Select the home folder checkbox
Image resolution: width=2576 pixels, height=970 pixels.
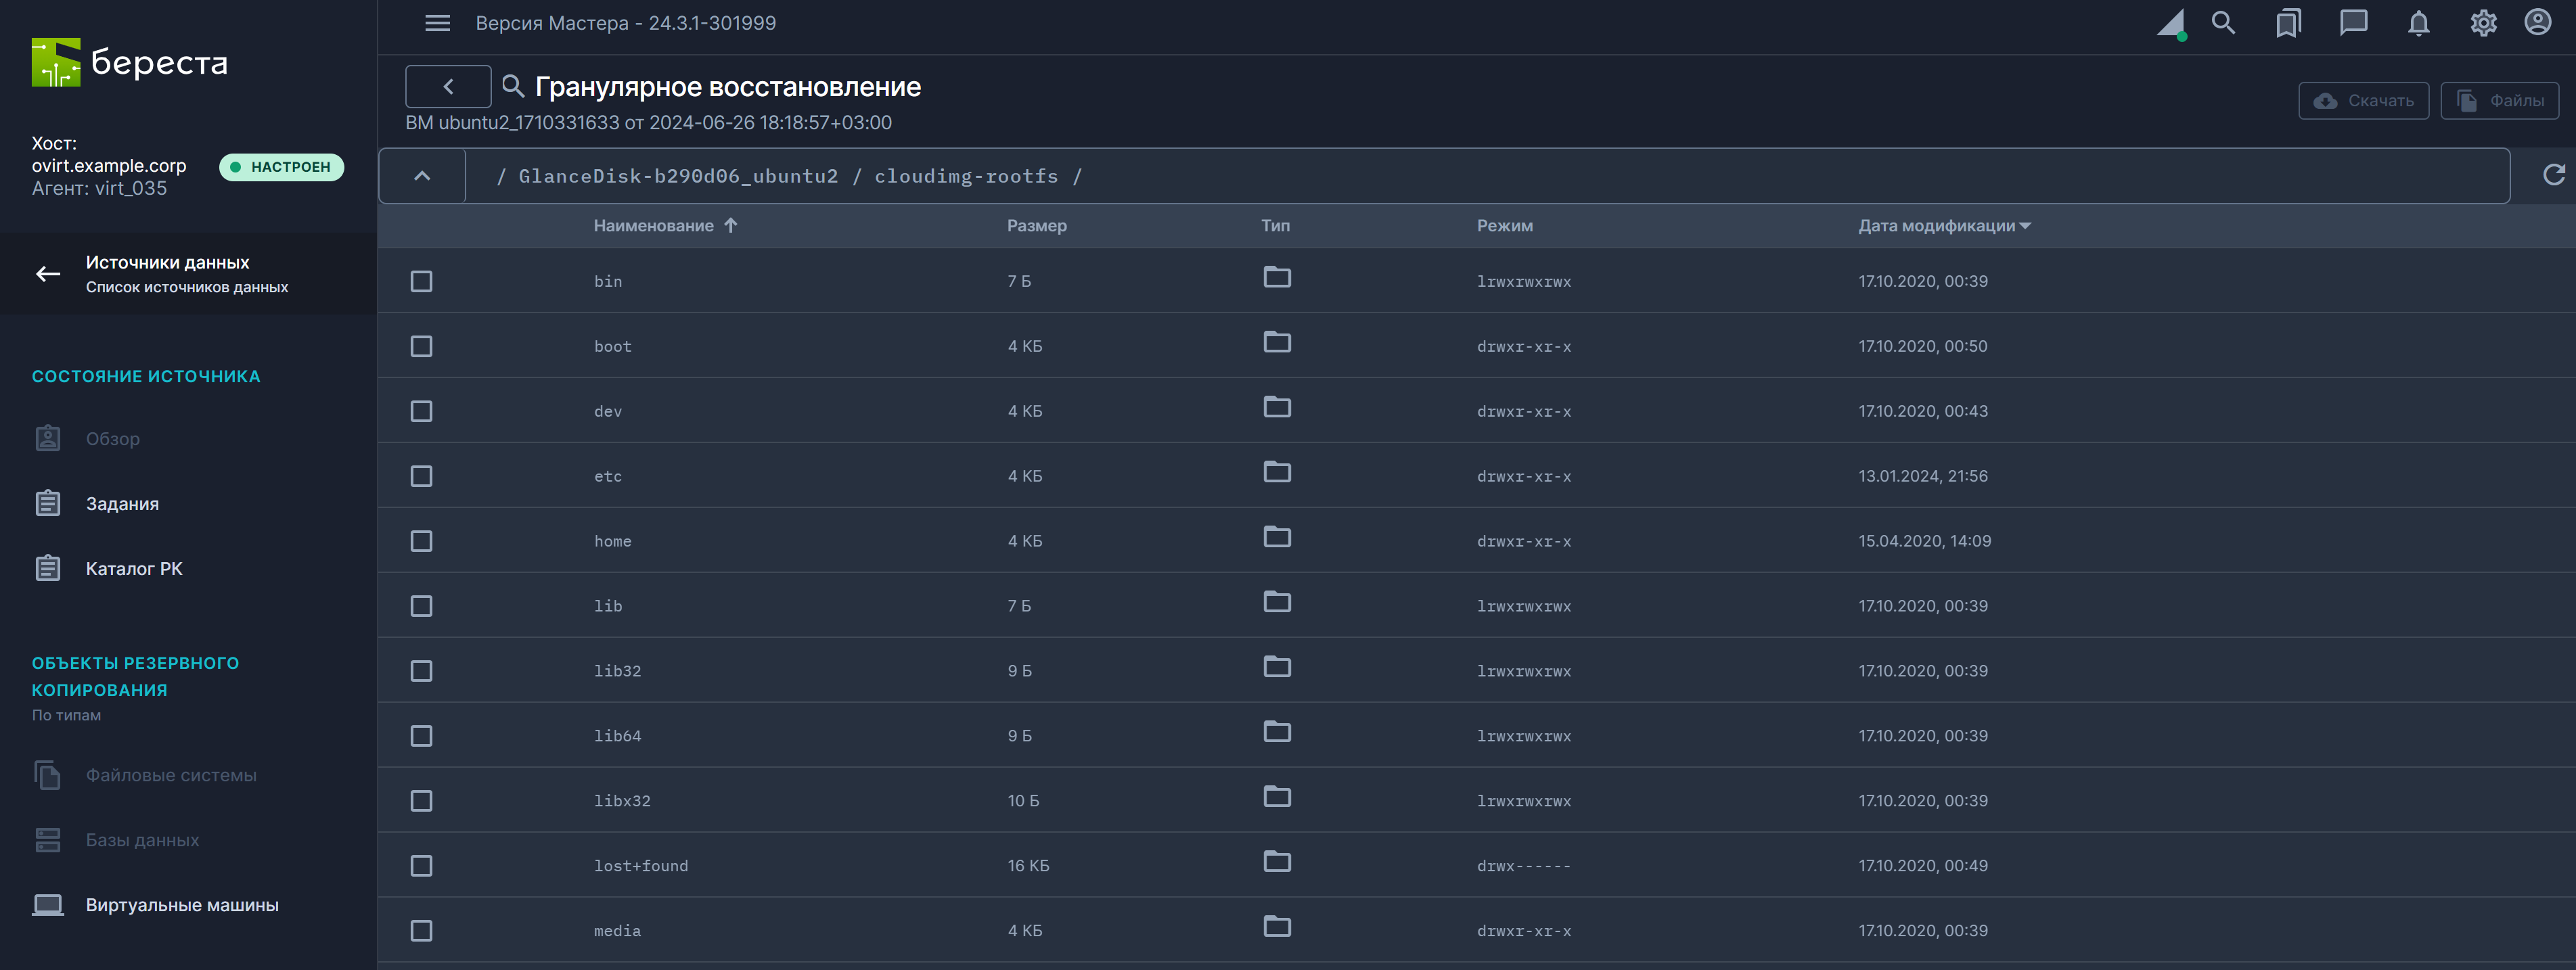[x=422, y=541]
